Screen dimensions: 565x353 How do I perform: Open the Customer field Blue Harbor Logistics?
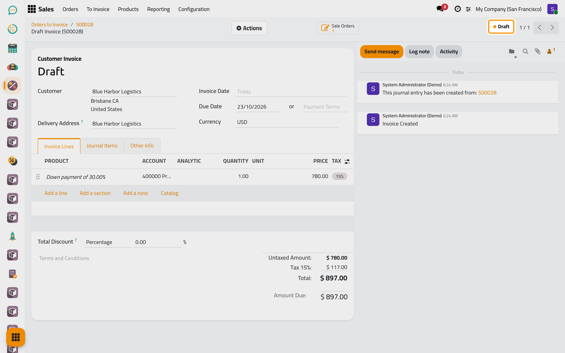pyautogui.click(x=134, y=91)
